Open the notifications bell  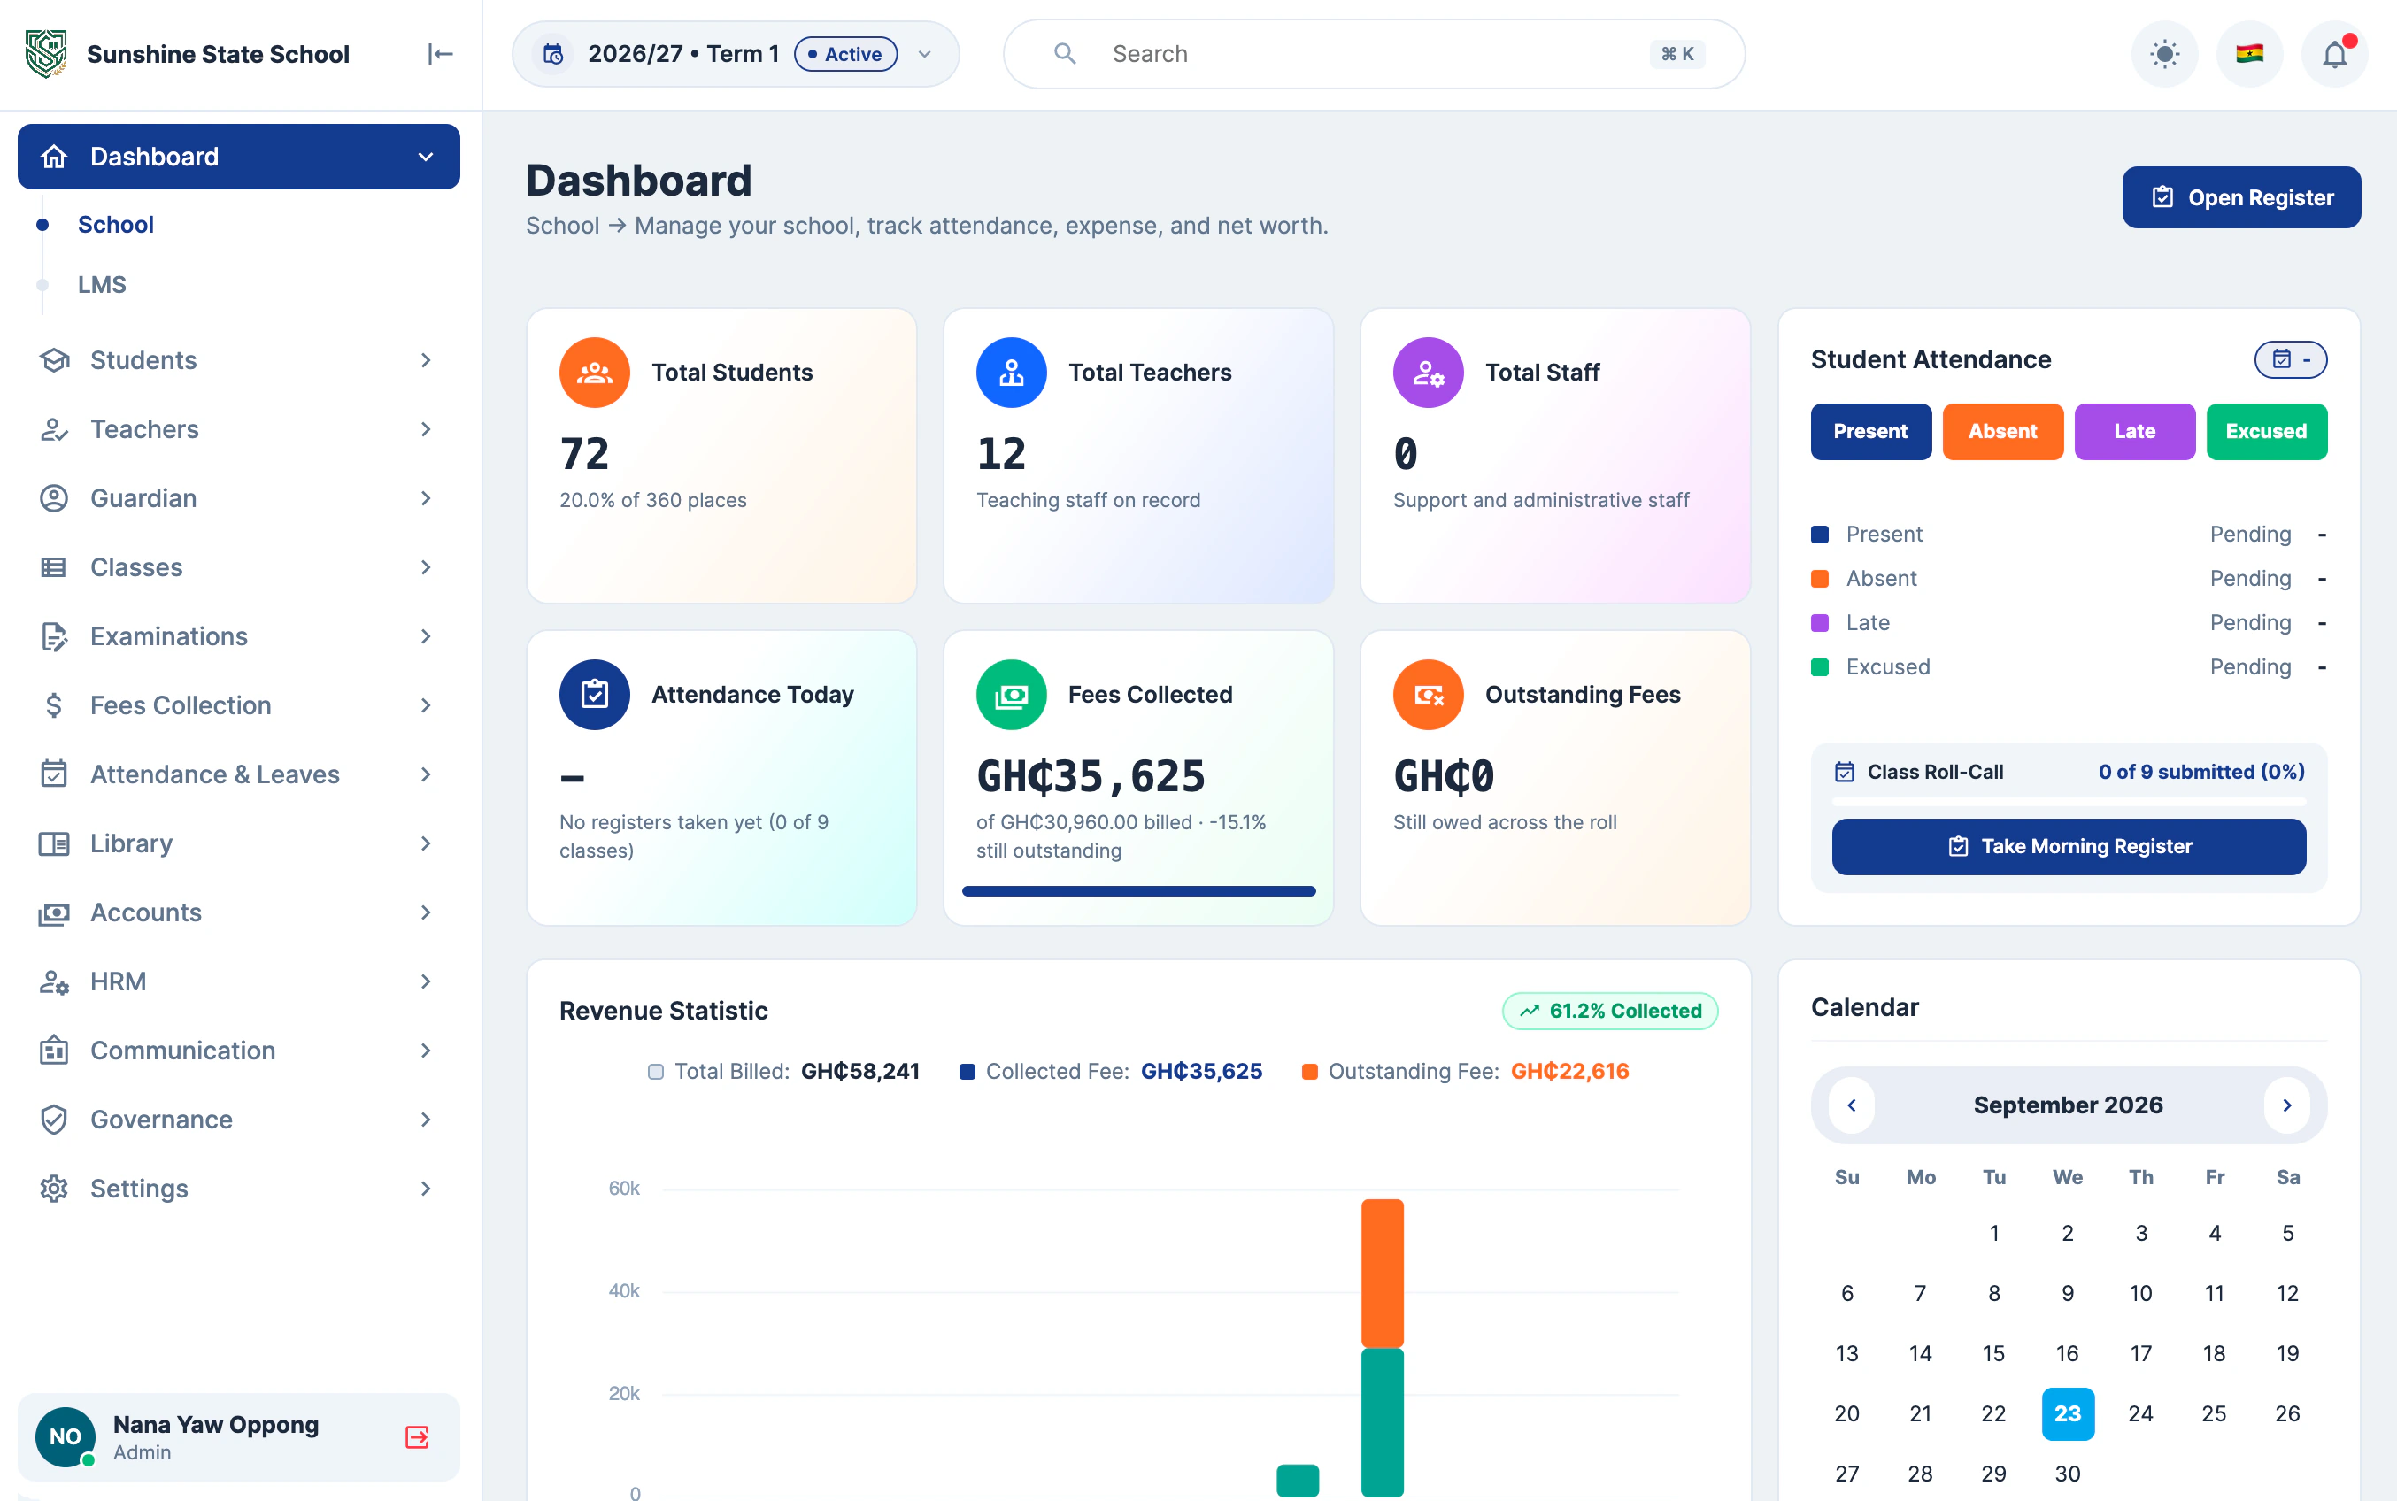(x=2334, y=54)
